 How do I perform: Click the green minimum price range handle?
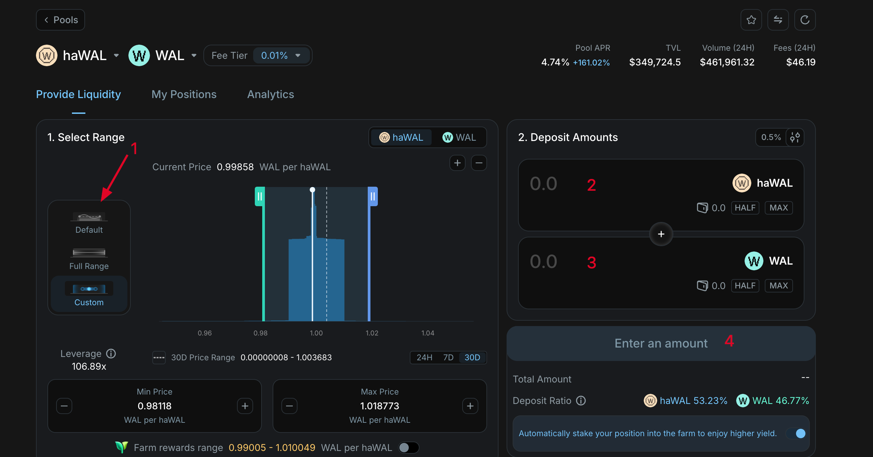pyautogui.click(x=260, y=196)
